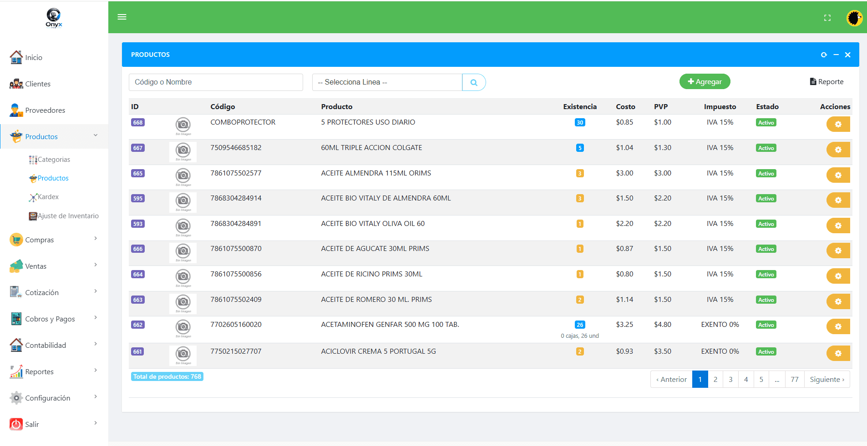Focus the Código o Nombre search field
This screenshot has height=446, width=867.
[216, 82]
